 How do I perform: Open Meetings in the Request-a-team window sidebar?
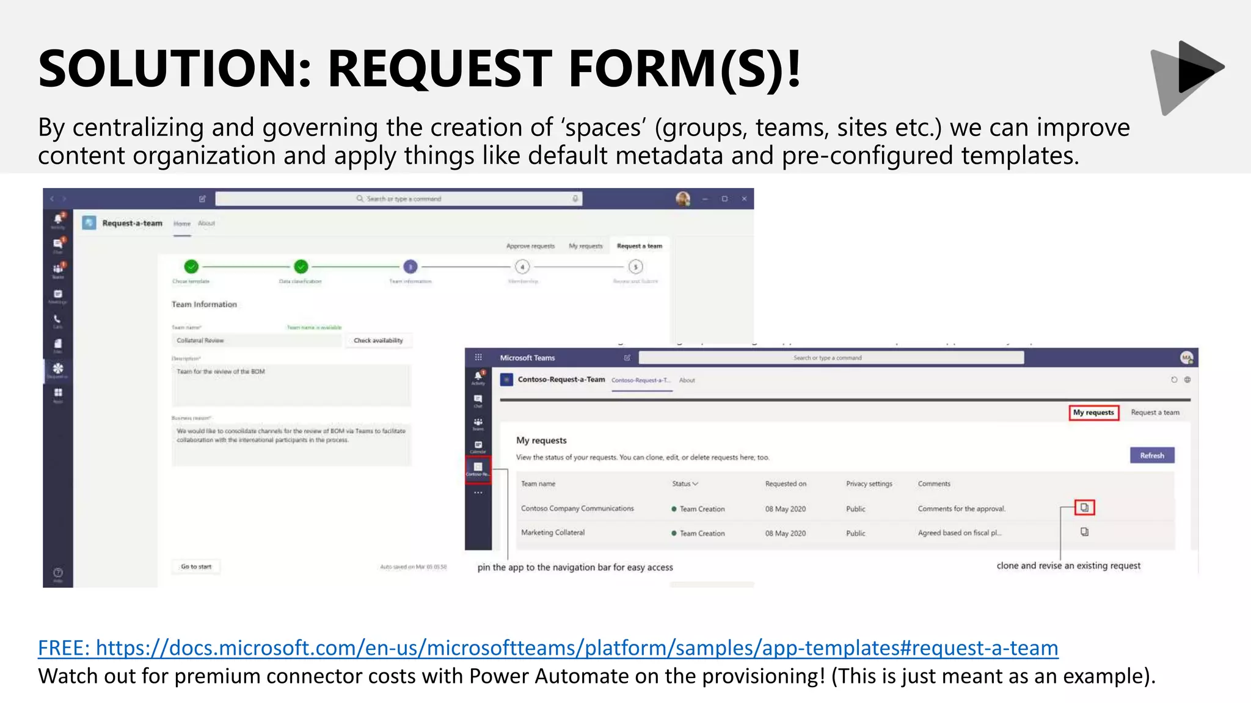58,296
